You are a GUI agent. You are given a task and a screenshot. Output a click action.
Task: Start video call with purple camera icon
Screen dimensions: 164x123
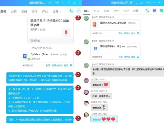(155, 11)
